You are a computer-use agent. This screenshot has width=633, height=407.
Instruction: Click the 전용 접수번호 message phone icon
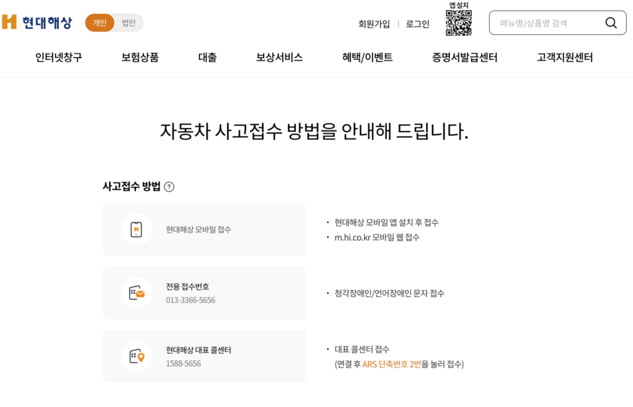(136, 293)
